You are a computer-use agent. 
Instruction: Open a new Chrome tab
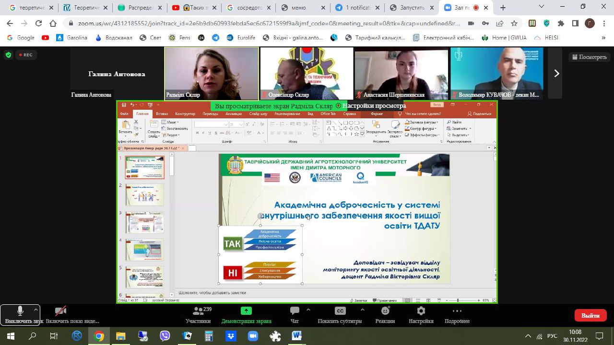click(x=503, y=8)
